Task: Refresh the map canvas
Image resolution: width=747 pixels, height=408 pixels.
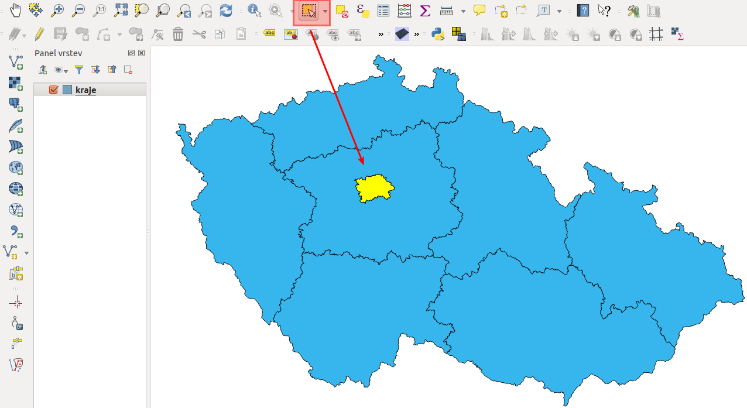Action: (226, 10)
